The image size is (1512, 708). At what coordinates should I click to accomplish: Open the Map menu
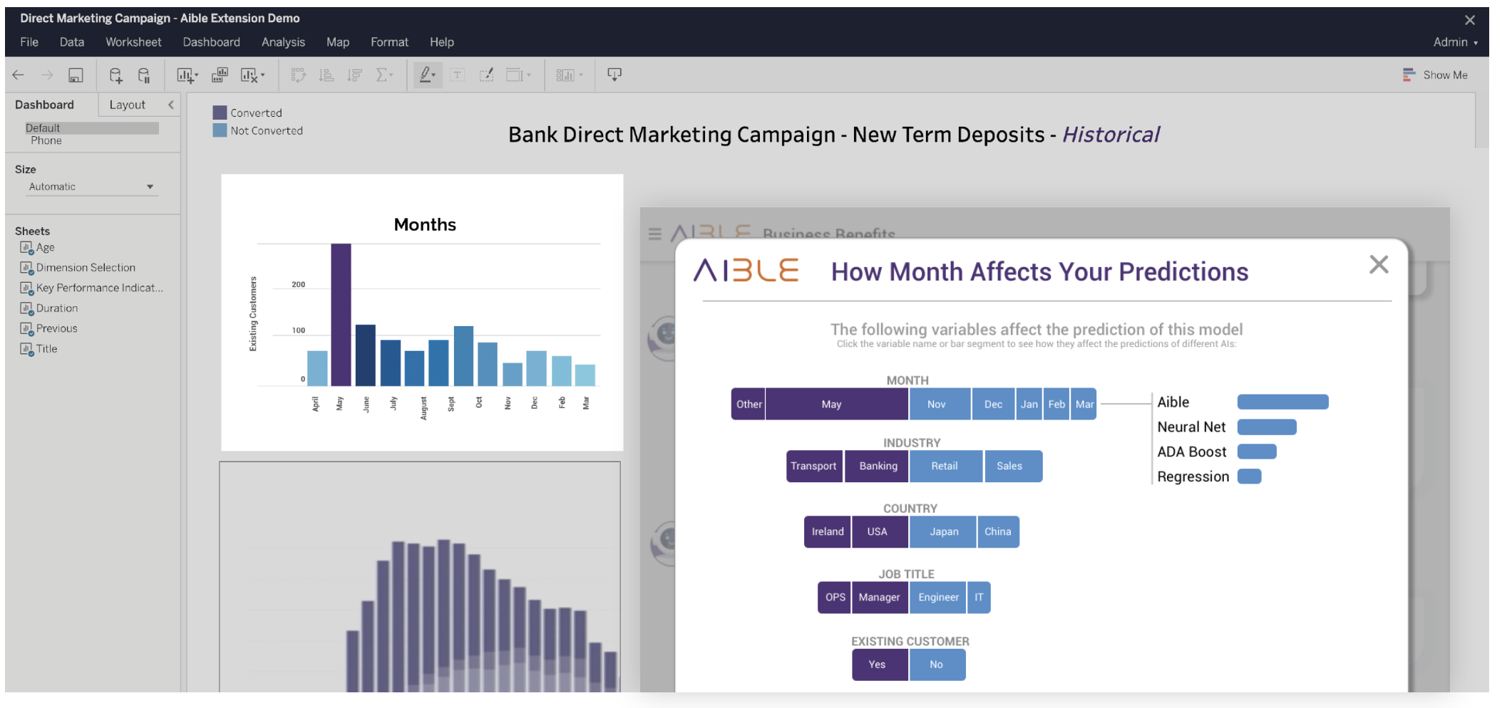(338, 42)
